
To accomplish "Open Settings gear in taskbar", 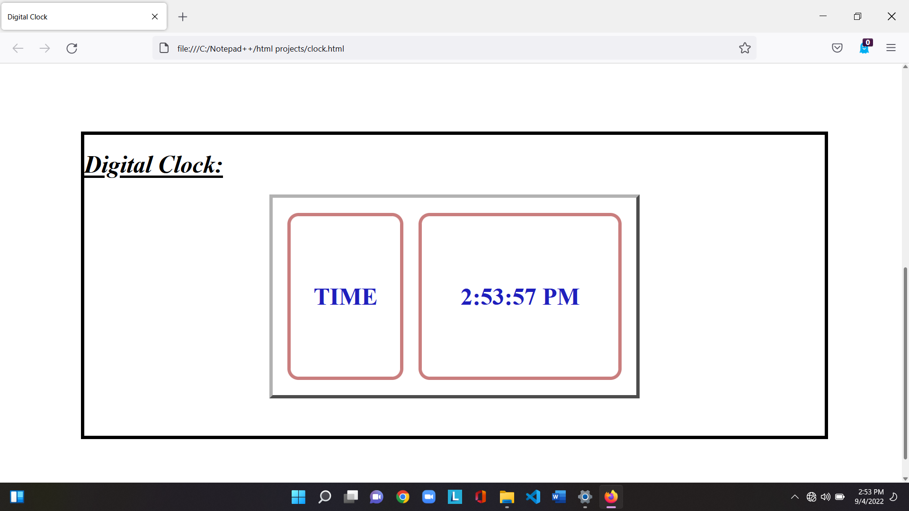I will 585,497.
